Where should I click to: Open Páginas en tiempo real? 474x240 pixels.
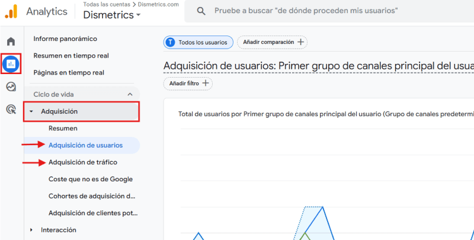tap(69, 72)
